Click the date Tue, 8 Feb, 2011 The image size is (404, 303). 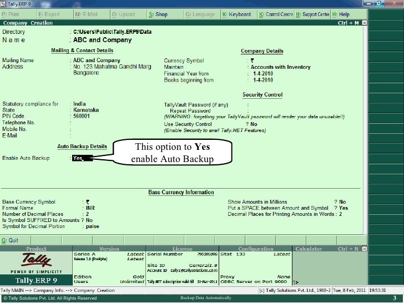pos(350,290)
